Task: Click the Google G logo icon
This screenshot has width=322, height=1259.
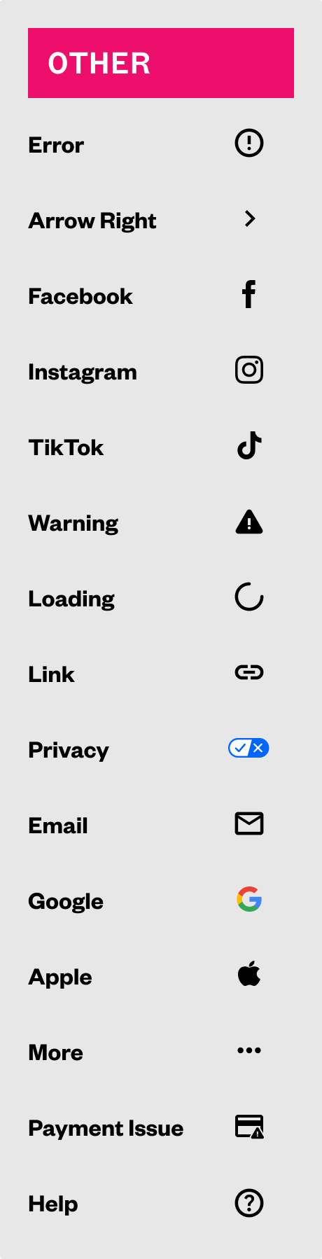Action: pos(249,899)
